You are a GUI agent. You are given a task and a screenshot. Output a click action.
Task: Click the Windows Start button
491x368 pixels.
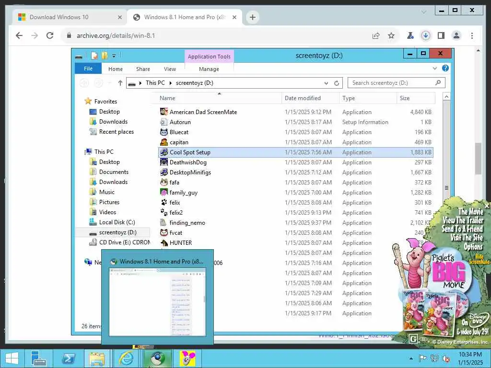pyautogui.click(x=12, y=358)
